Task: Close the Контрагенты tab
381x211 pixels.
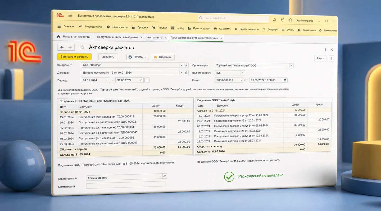Action: 166,38
